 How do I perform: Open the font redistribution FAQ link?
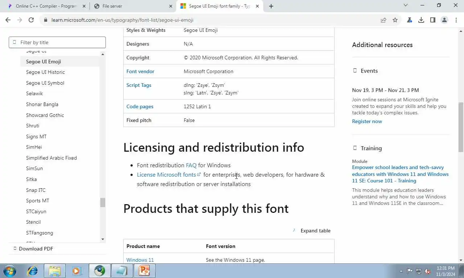[191, 165]
